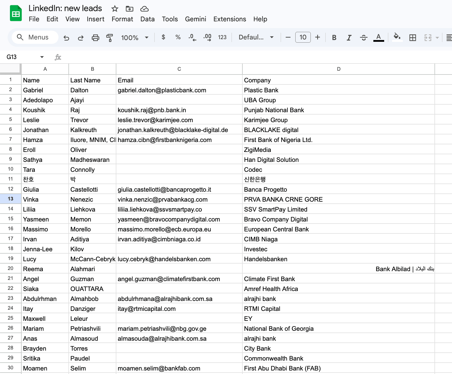Click the document title LinkedIn: new leads
Image resolution: width=452 pixels, height=374 pixels.
[65, 8]
